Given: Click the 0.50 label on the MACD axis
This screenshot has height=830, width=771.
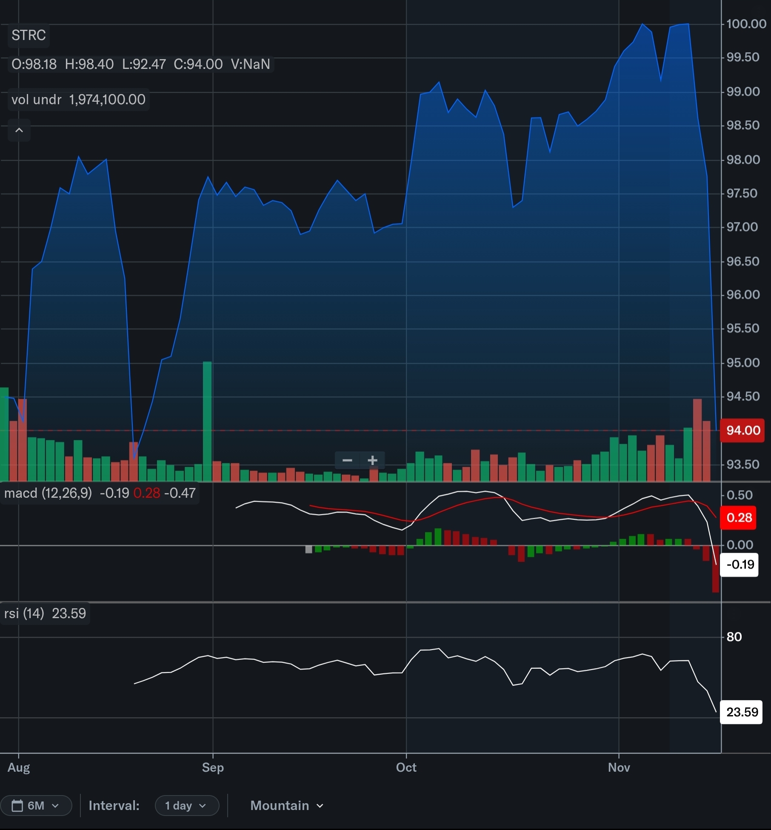Looking at the screenshot, I should [740, 495].
